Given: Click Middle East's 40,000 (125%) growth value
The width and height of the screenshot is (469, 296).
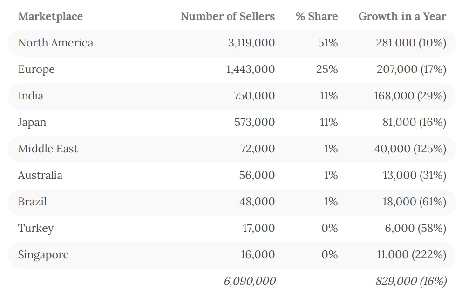Looking at the screenshot, I should (410, 149).
